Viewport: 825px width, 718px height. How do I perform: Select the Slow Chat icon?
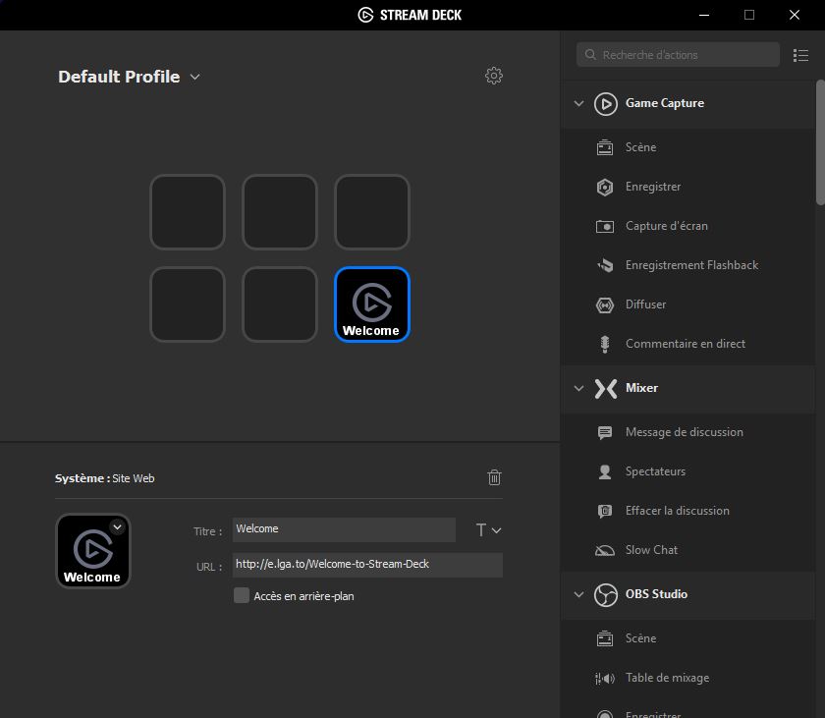click(605, 550)
